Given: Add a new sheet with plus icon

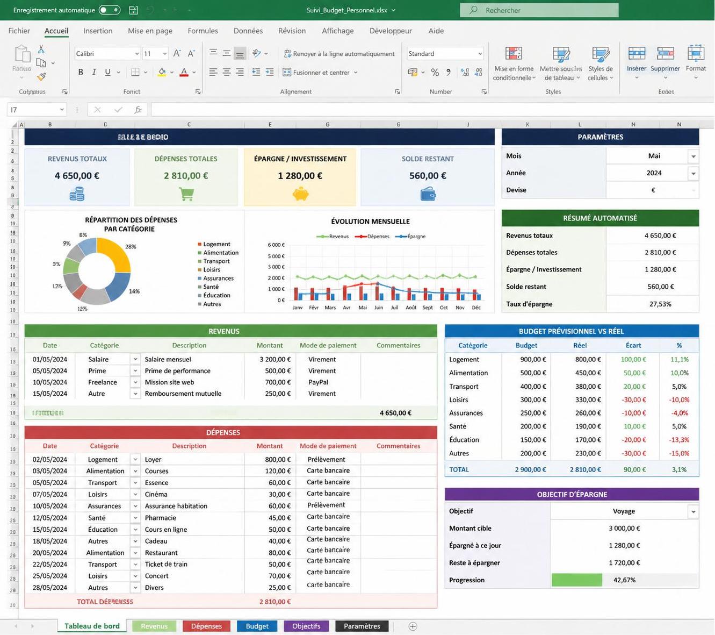Looking at the screenshot, I should [413, 626].
